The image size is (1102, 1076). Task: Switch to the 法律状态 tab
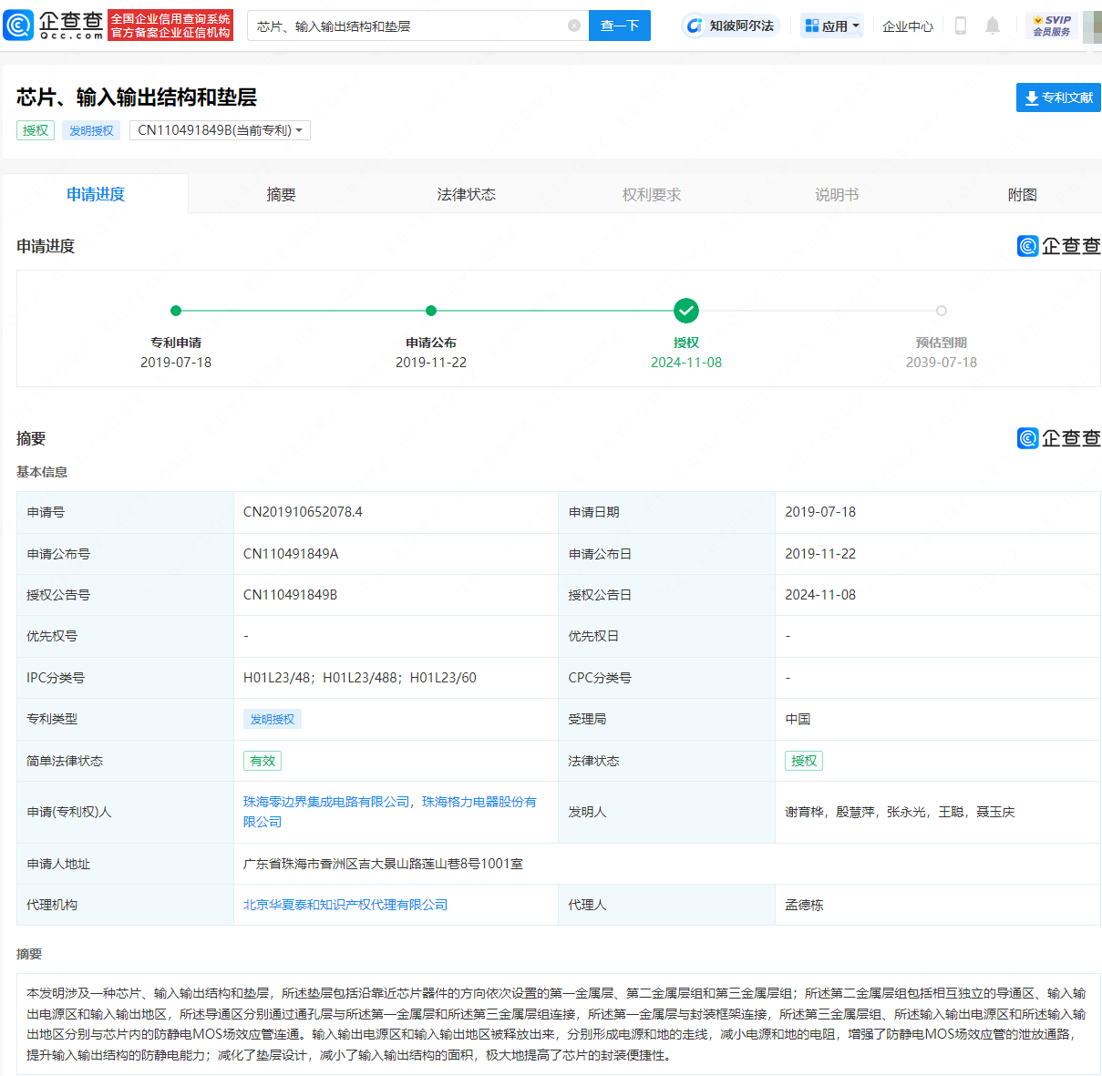[x=466, y=194]
